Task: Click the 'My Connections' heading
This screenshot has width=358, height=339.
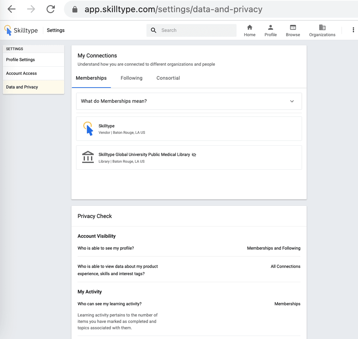Action: pyautogui.click(x=97, y=56)
